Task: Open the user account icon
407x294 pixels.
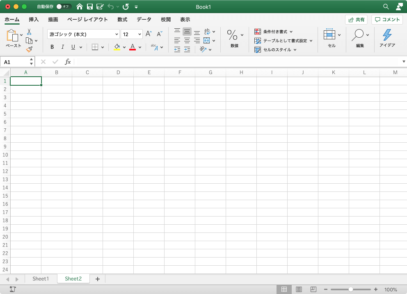Action: (x=399, y=7)
